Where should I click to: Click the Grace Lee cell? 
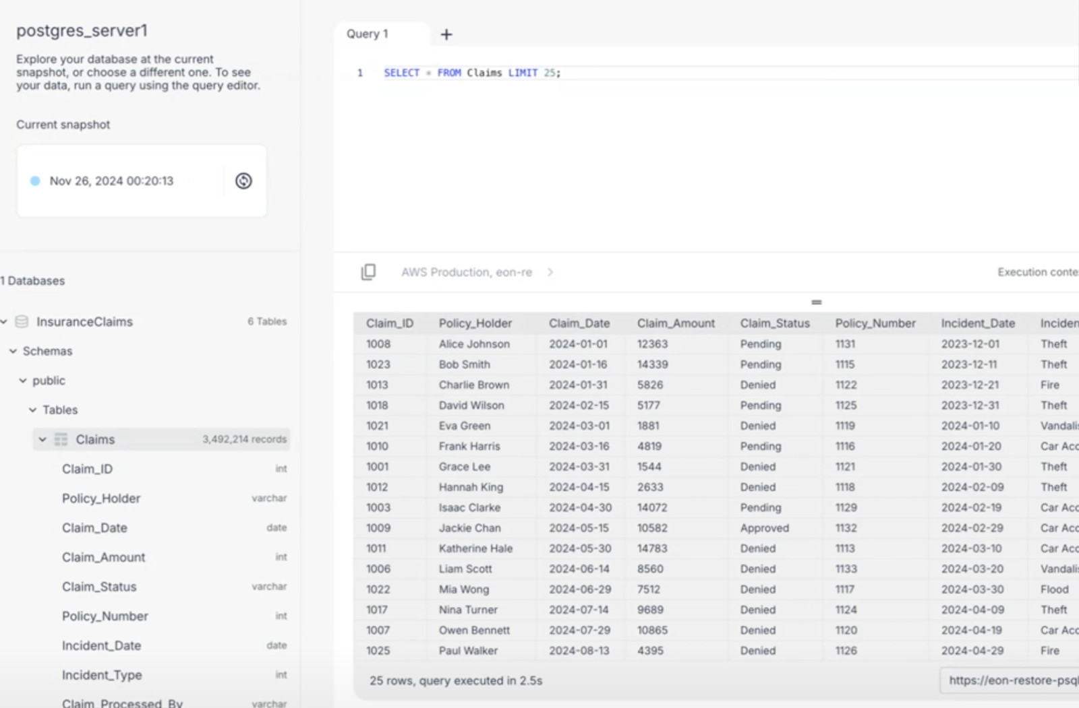(x=465, y=467)
